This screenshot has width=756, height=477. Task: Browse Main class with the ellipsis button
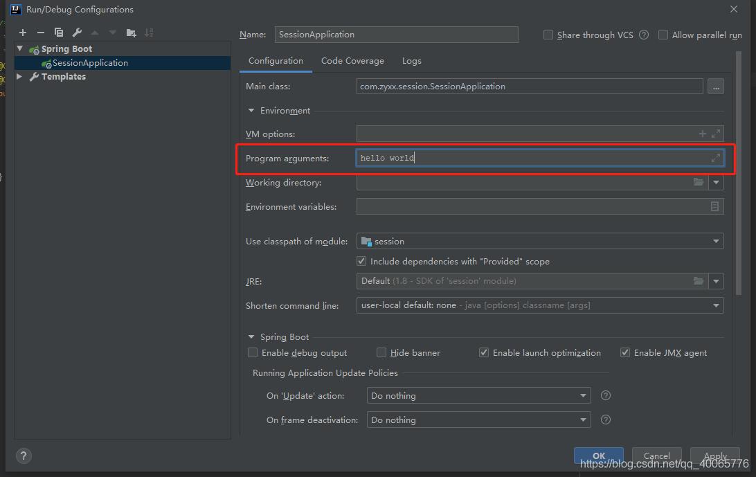715,87
